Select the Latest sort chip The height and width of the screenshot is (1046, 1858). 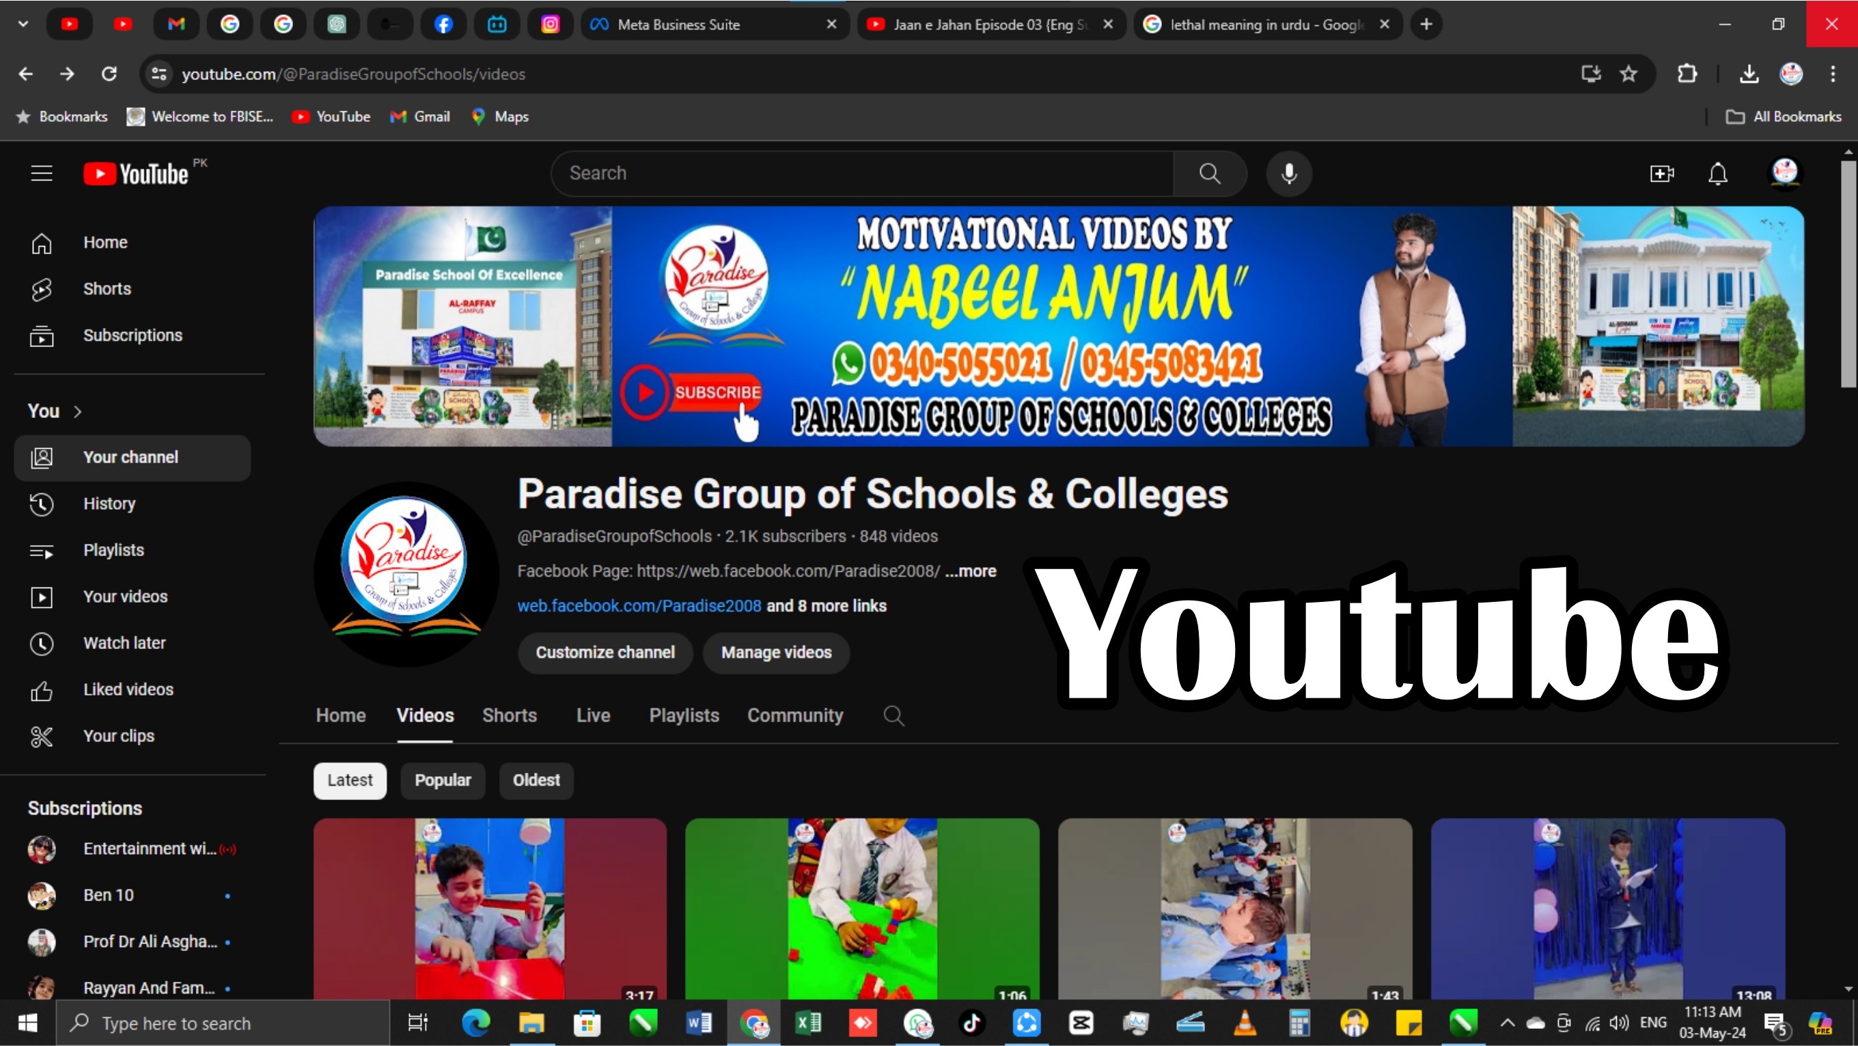[350, 780]
